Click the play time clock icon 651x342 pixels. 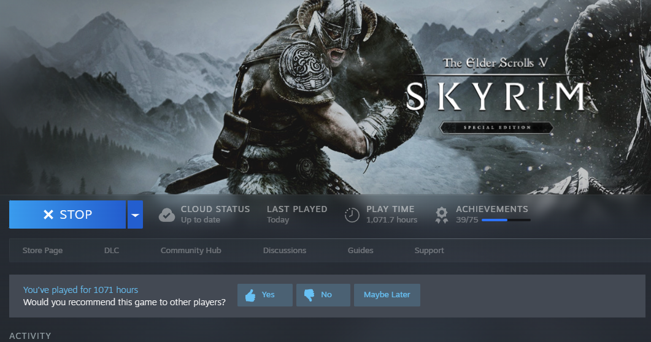click(352, 215)
